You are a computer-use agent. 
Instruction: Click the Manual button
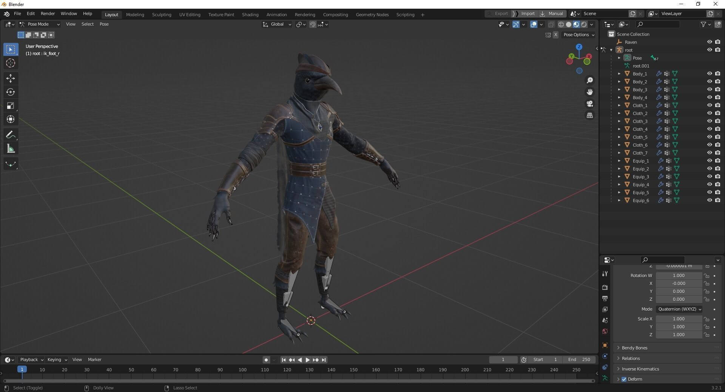[x=555, y=14]
